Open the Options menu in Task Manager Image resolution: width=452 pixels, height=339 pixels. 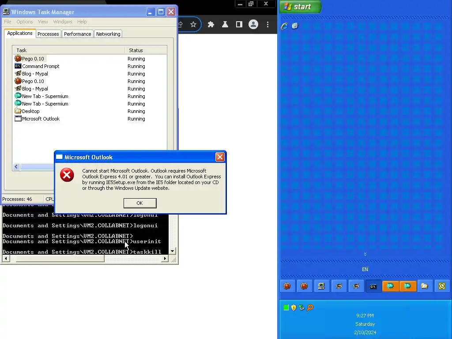click(25, 22)
